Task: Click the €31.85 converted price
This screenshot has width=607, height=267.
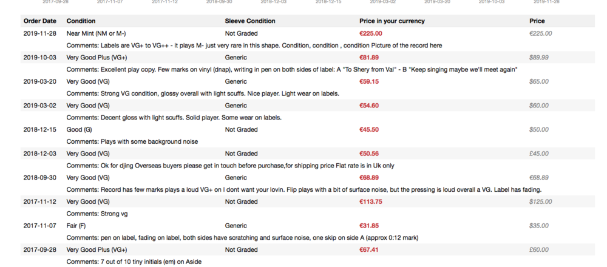Action: point(369,226)
